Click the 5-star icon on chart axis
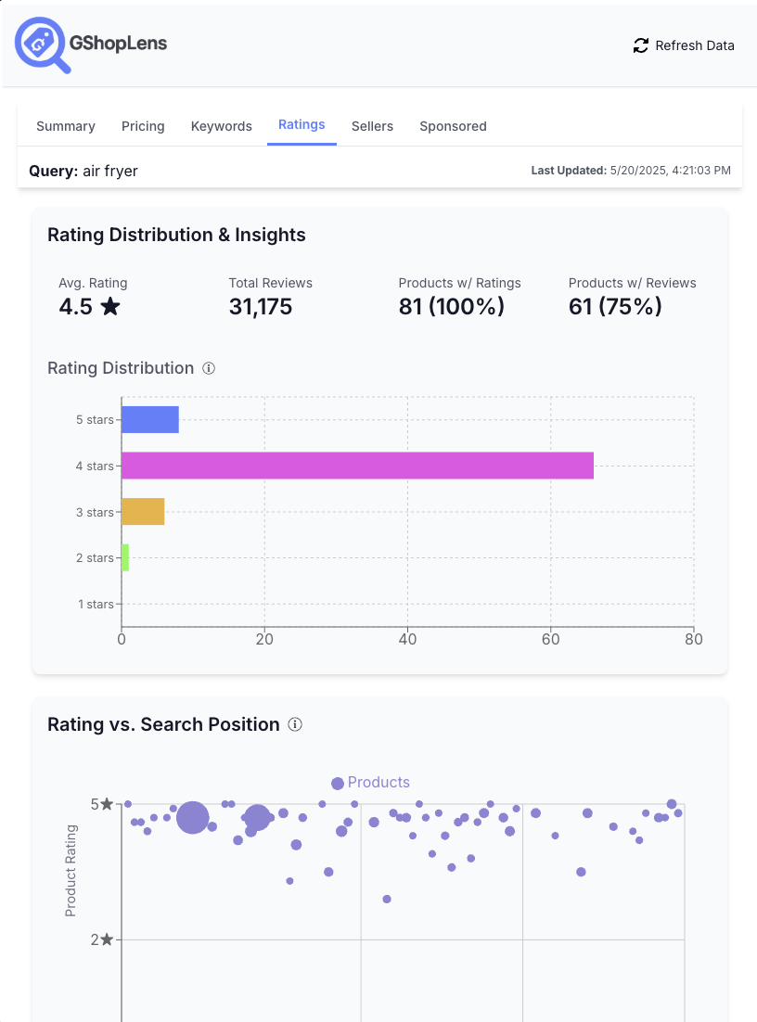This screenshot has width=757, height=1022. tap(108, 804)
